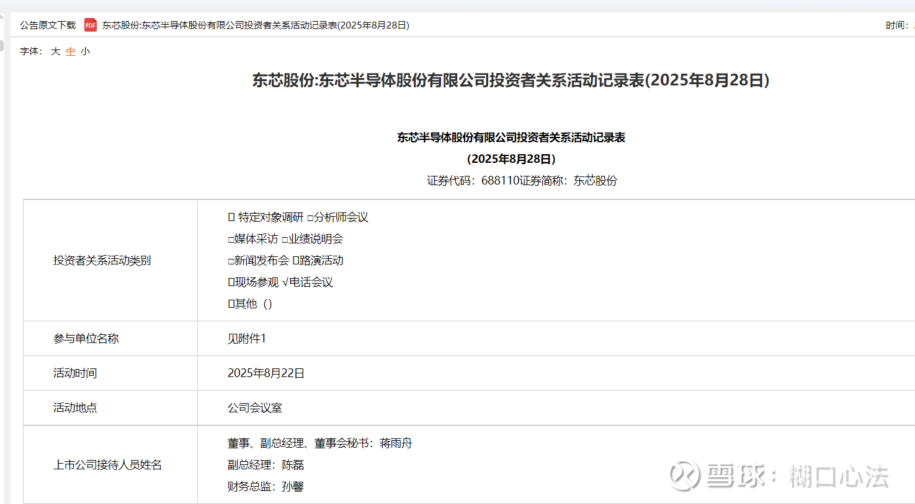
Task: Click the 字体 label
Action: point(31,51)
